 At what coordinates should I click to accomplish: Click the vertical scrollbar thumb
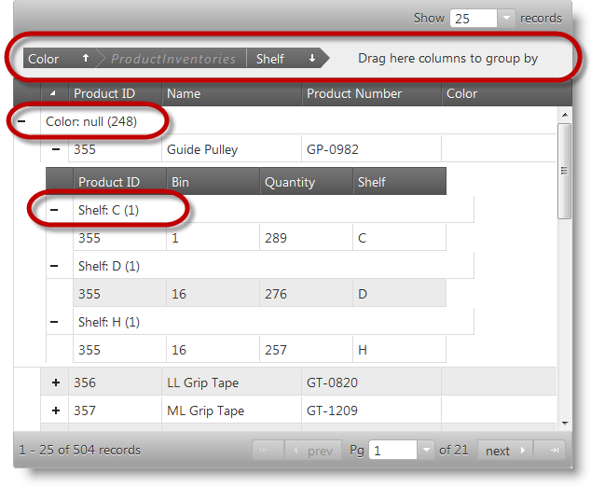coord(564,171)
